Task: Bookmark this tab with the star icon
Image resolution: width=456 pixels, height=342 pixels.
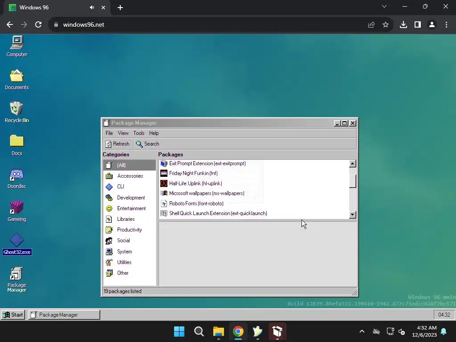Action: click(x=386, y=25)
